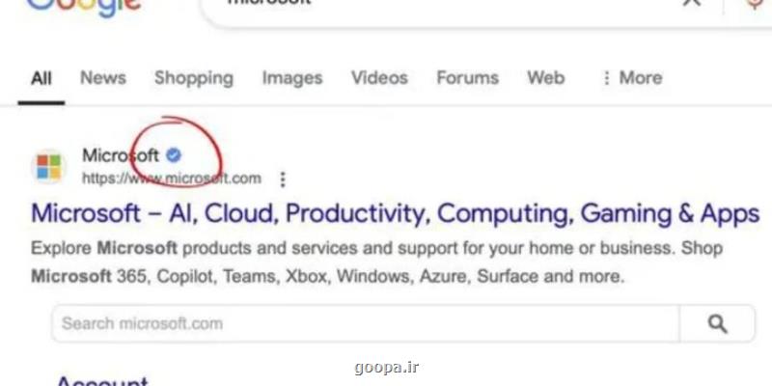Switch to the Videos tab
This screenshot has height=386, width=772.
tap(379, 78)
